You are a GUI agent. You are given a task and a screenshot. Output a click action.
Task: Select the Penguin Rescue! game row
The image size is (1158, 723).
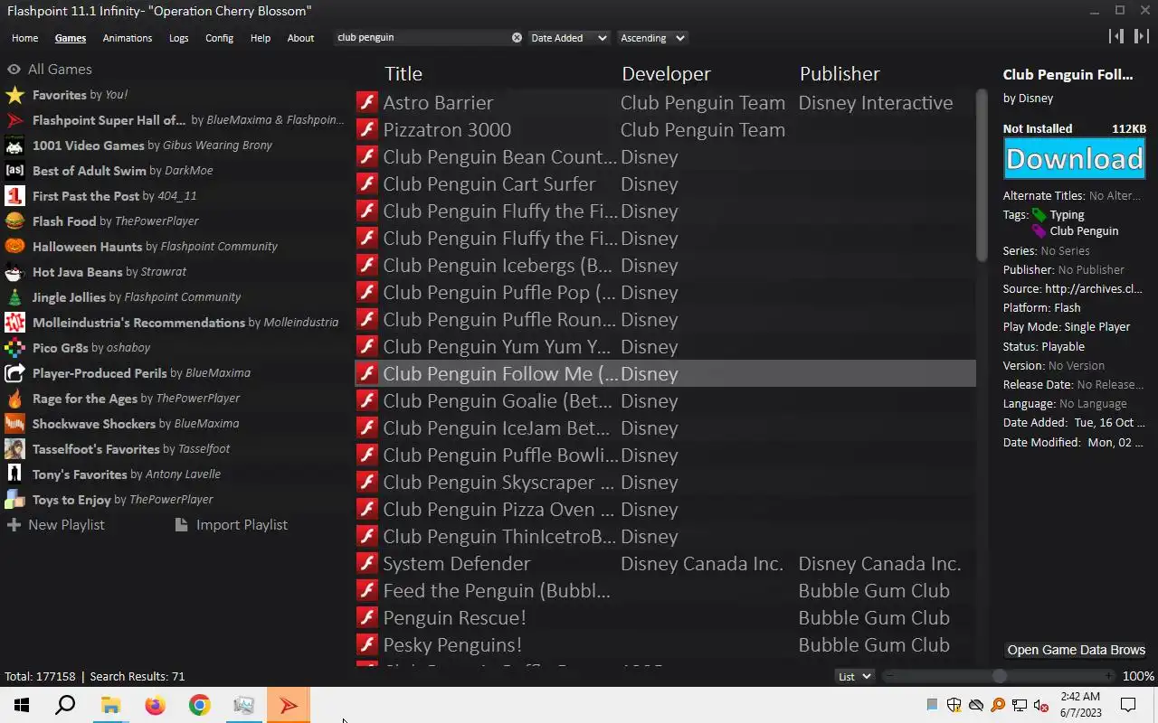665,617
